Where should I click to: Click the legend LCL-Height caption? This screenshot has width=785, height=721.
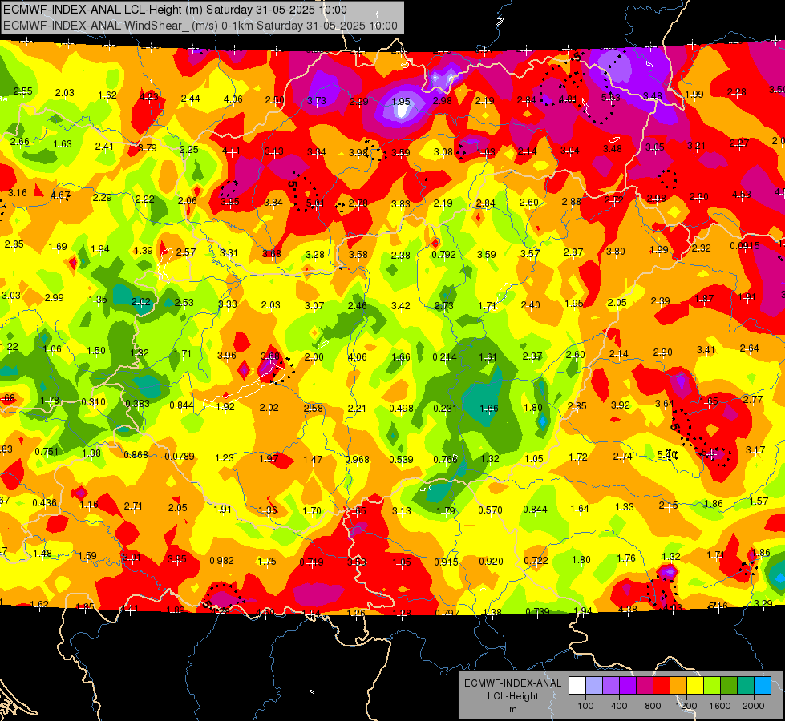coord(512,696)
